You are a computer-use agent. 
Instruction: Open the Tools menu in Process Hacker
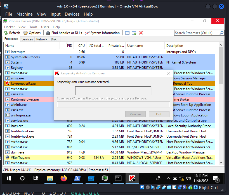click(x=33, y=27)
